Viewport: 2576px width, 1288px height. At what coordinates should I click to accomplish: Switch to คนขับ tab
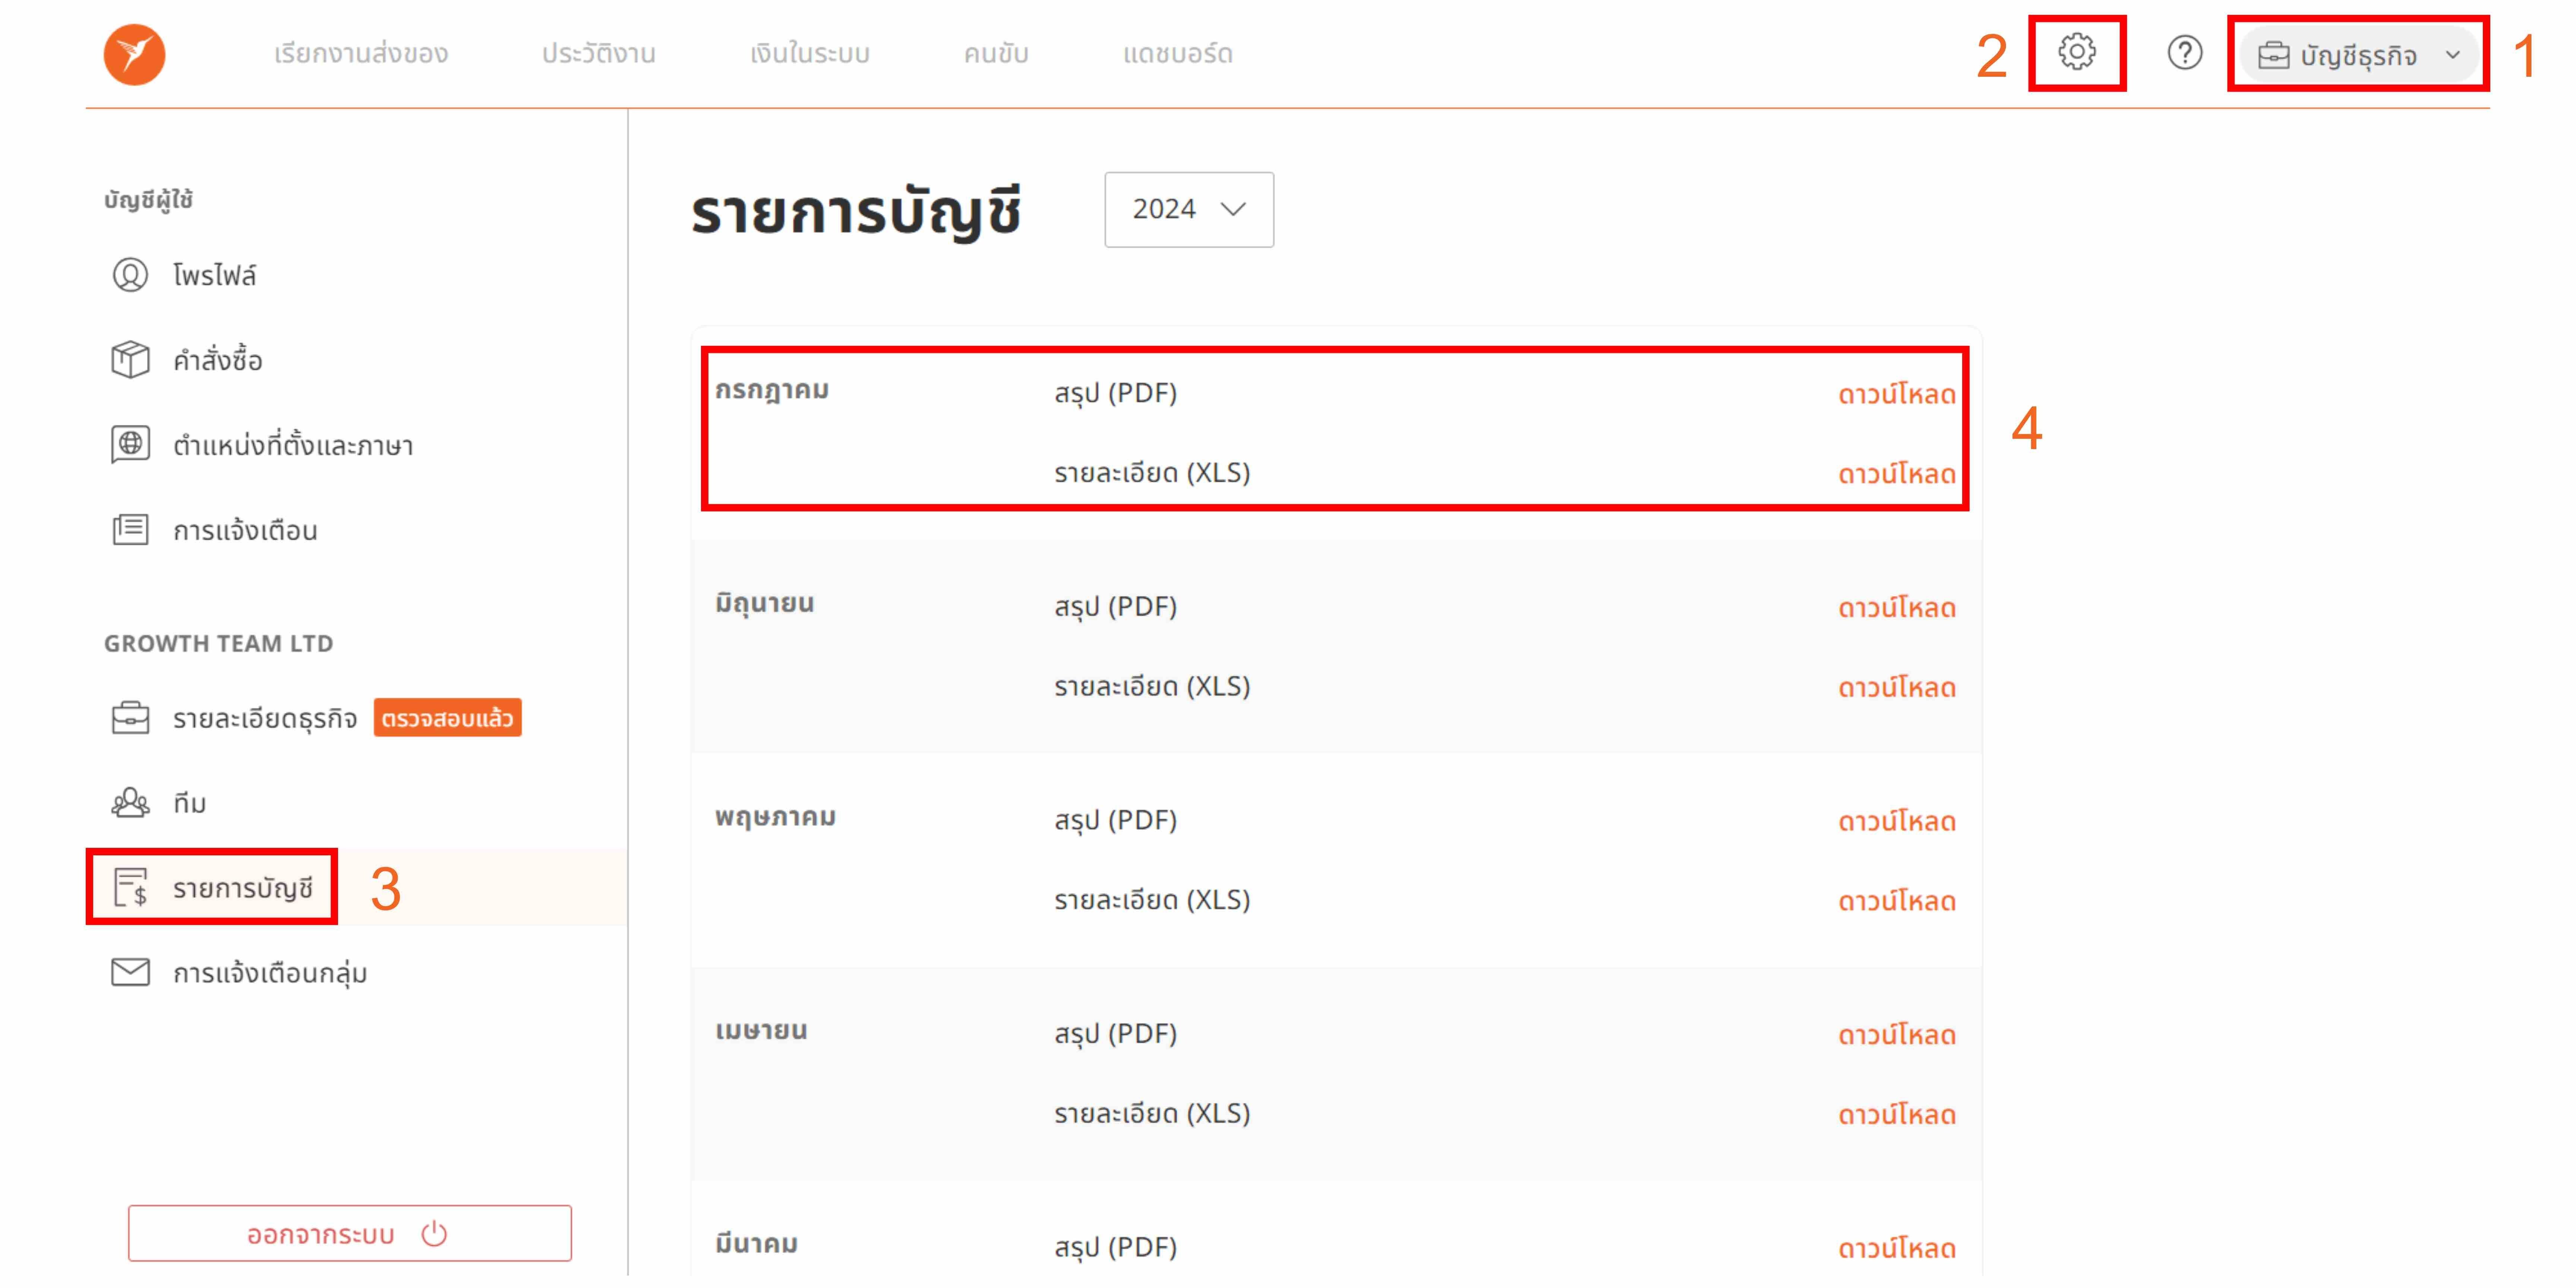[996, 54]
